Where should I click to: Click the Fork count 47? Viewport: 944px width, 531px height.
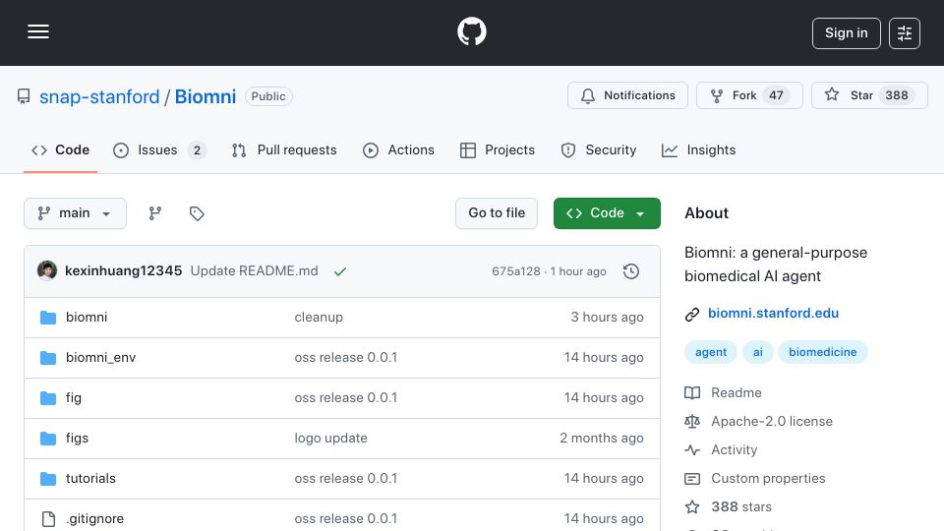click(776, 95)
